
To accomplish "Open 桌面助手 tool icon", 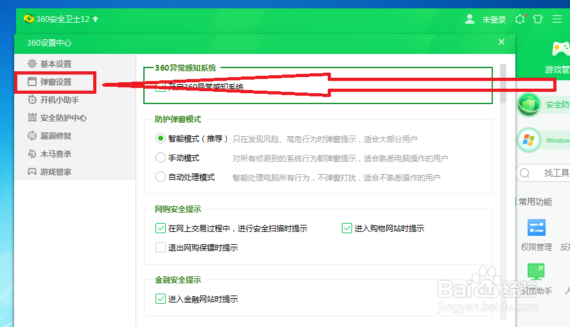I will (536, 271).
